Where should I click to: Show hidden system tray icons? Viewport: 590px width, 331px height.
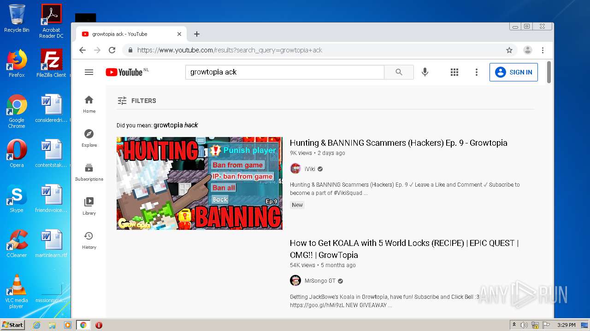coord(514,325)
